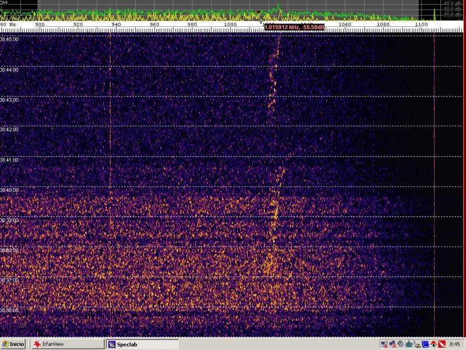Screen dimensions: 466x350
Task: Open the Safely Remove Hardware tray icon
Action: click(x=416, y=344)
